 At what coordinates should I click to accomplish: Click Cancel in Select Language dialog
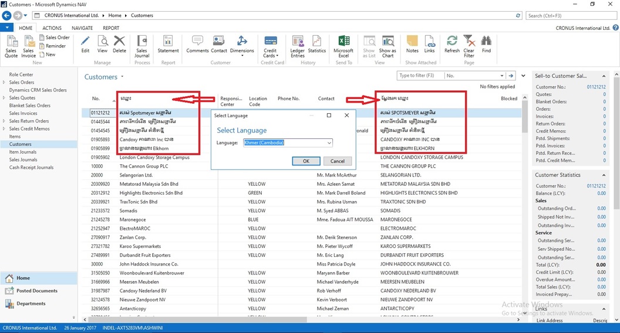pyautogui.click(x=337, y=161)
